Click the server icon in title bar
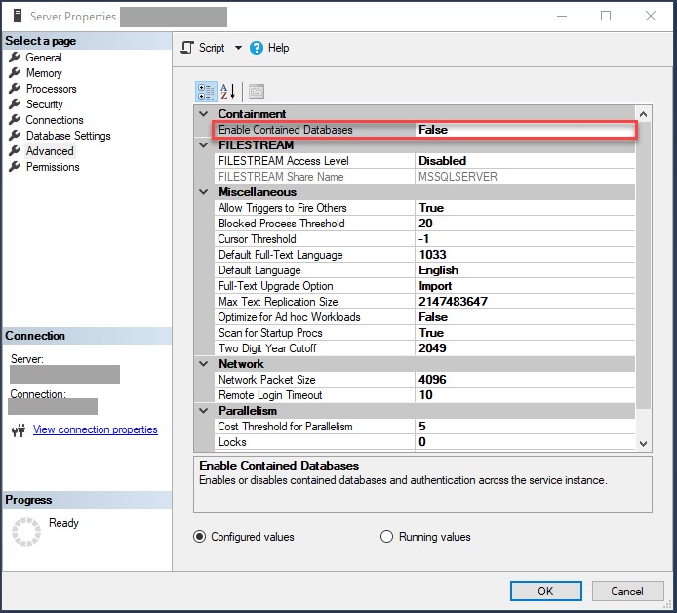Screen dimensions: 677x613 pos(18,16)
